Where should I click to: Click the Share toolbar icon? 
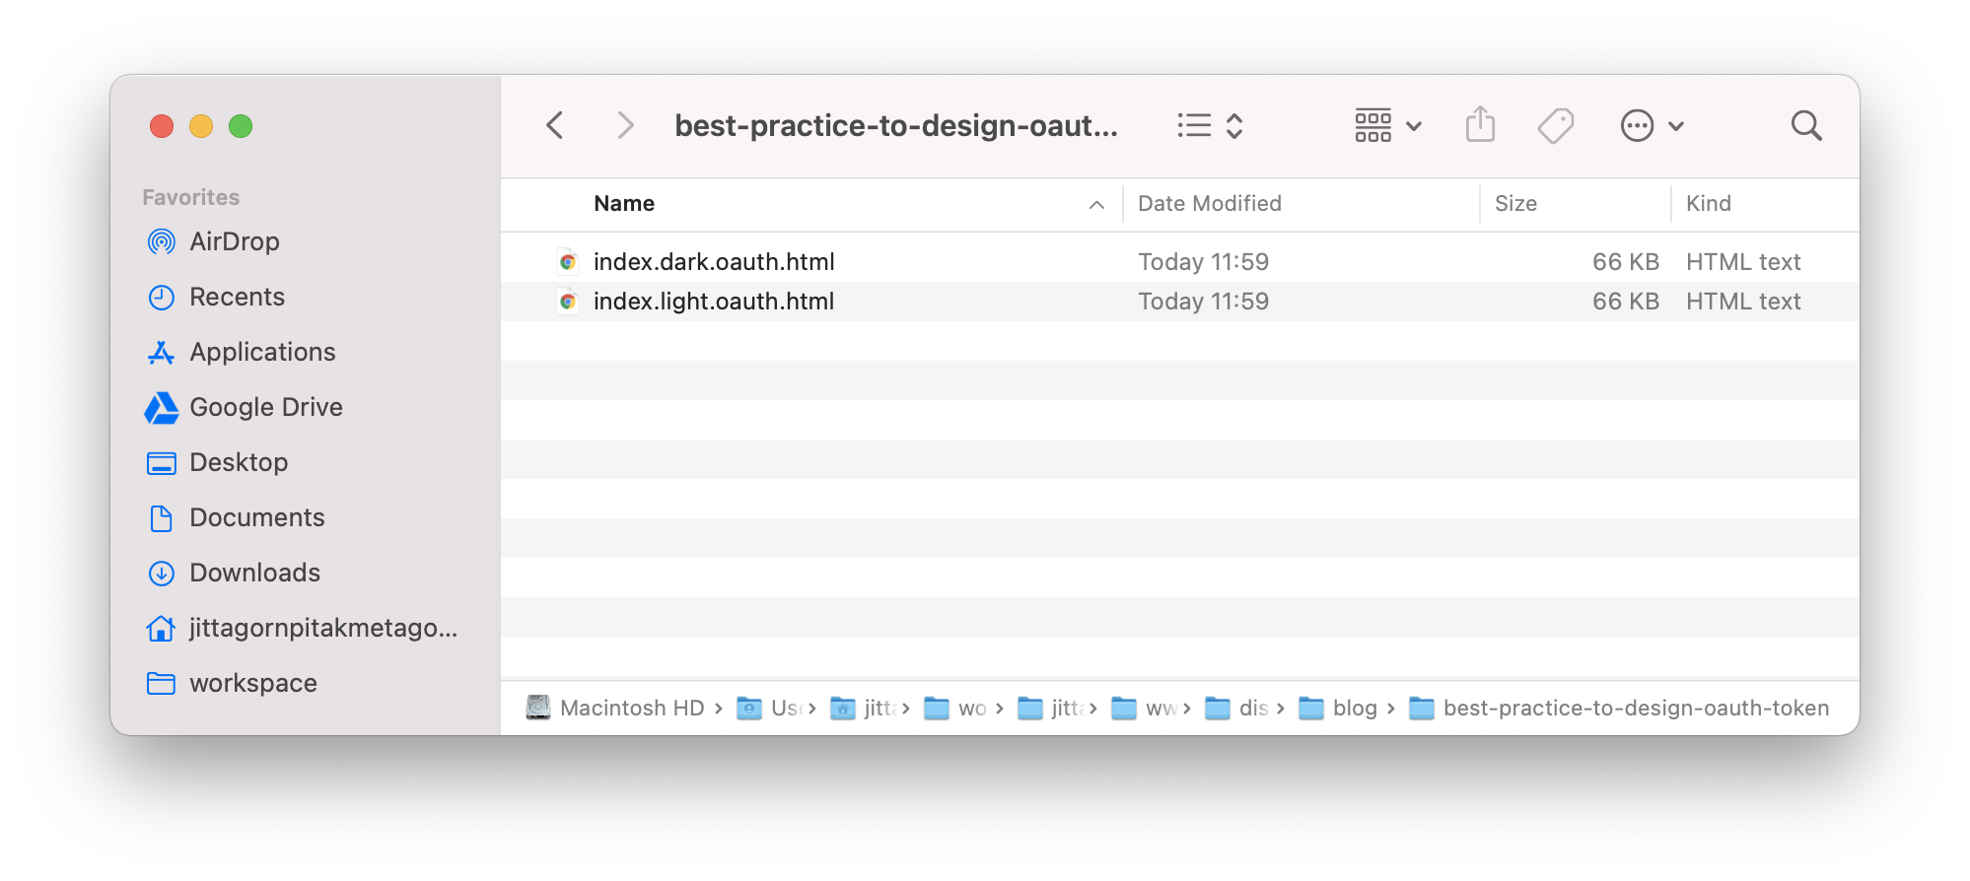1480,125
